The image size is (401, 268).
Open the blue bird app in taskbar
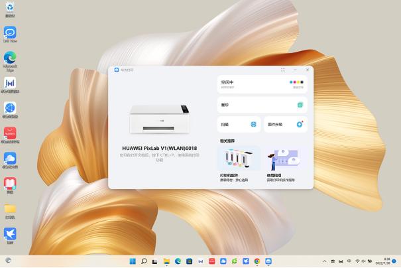point(246,261)
